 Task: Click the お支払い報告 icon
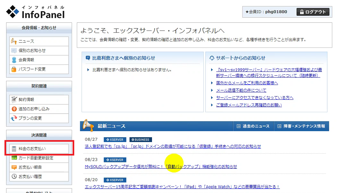pos(14,167)
